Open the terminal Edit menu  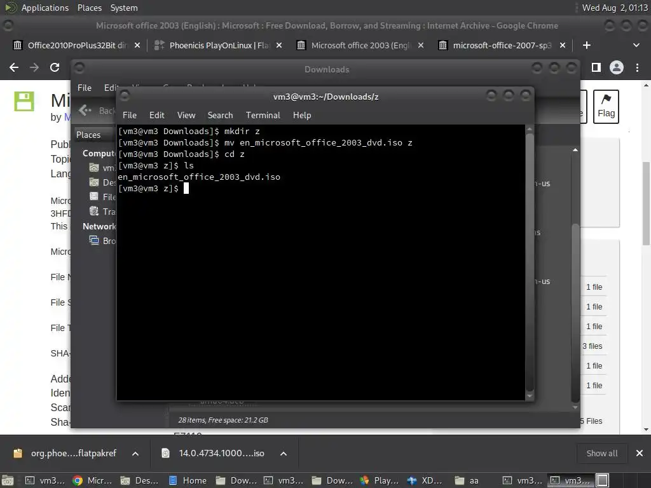[x=156, y=115]
